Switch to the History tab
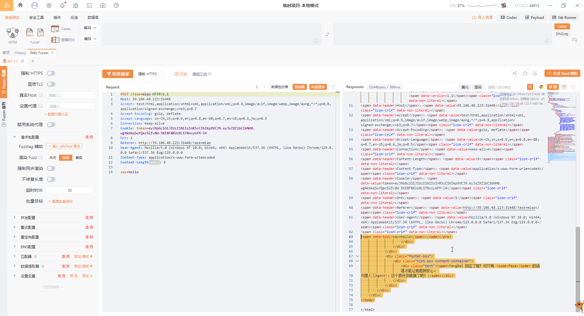Image resolution: width=584 pixels, height=316 pixels. (20, 53)
